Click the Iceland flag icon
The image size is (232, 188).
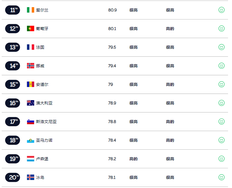[31, 177]
